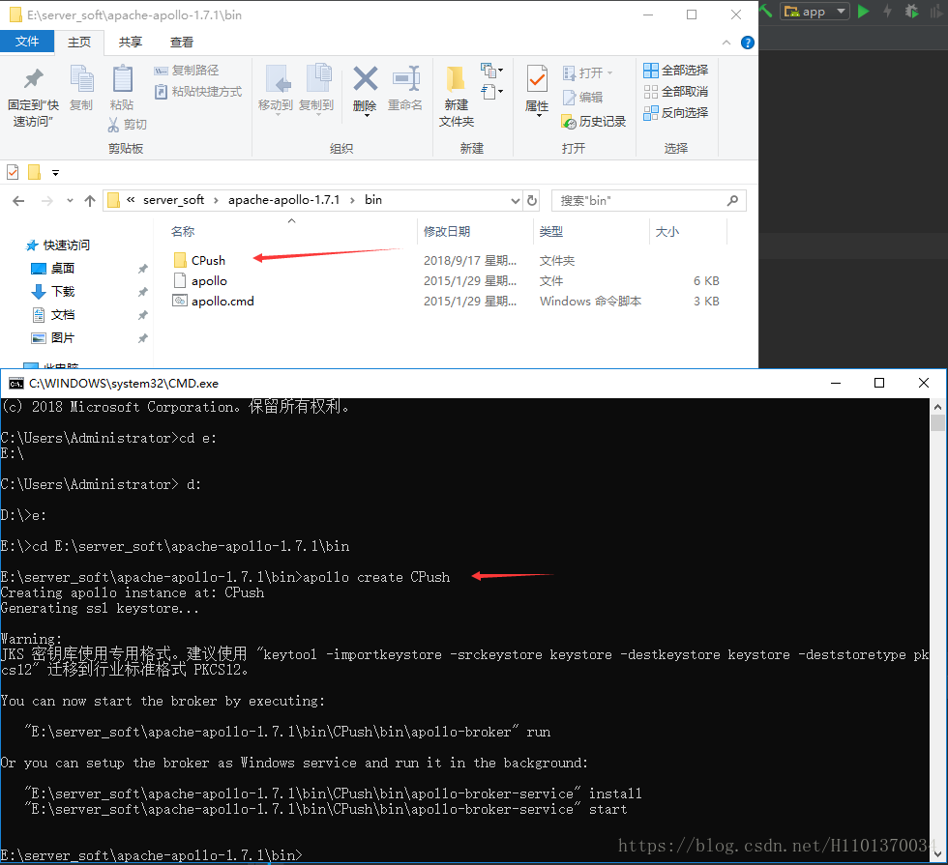Open the Easy access dropdown
The width and height of the screenshot is (948, 865).
coord(492,92)
